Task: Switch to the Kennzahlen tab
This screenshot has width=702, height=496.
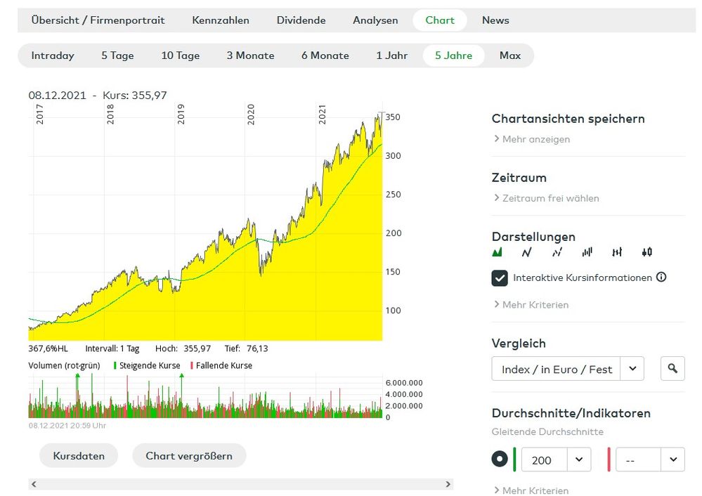Action: 221,20
